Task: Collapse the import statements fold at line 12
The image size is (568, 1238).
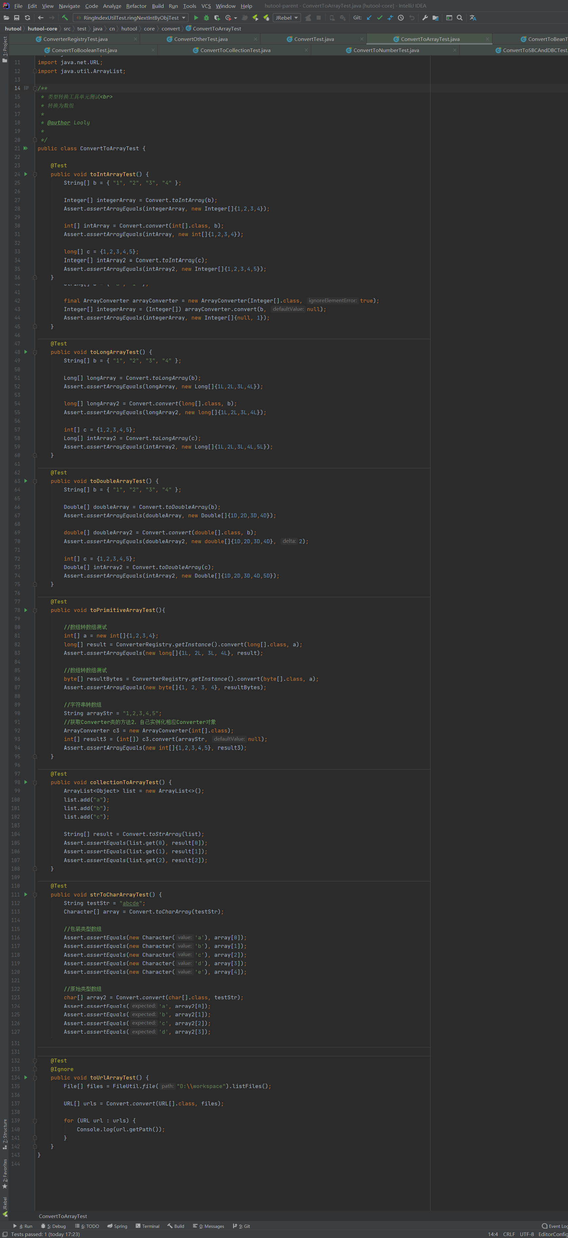Action: tap(35, 71)
